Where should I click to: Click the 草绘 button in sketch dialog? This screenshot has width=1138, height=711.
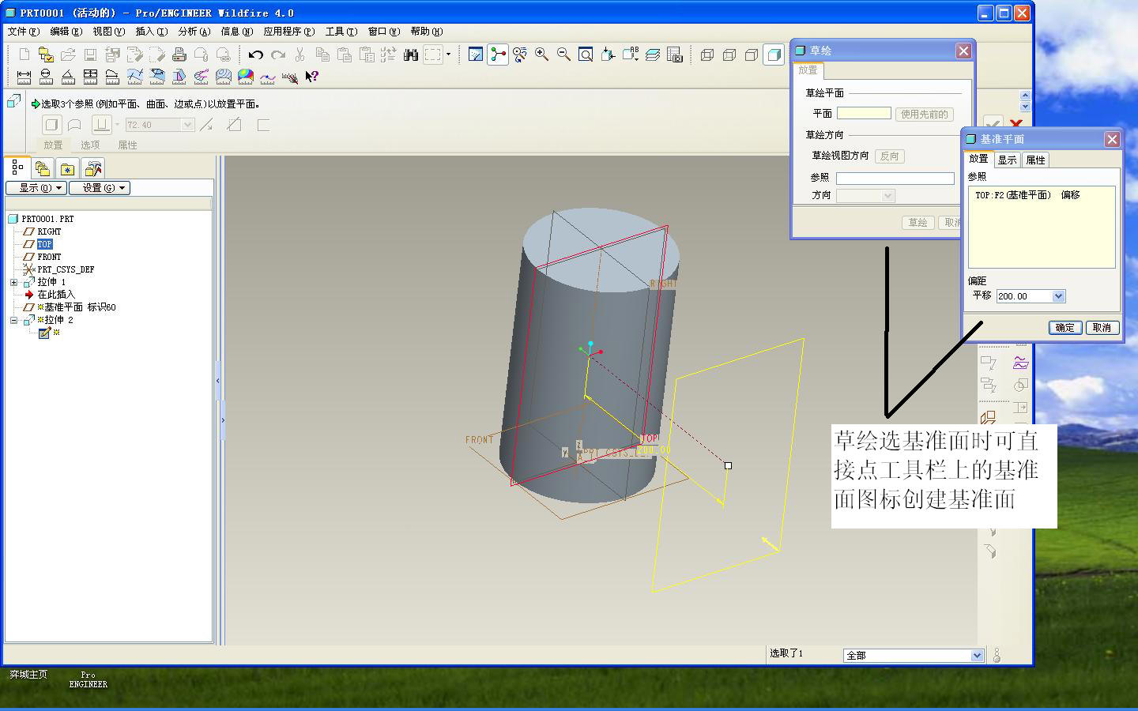(918, 223)
